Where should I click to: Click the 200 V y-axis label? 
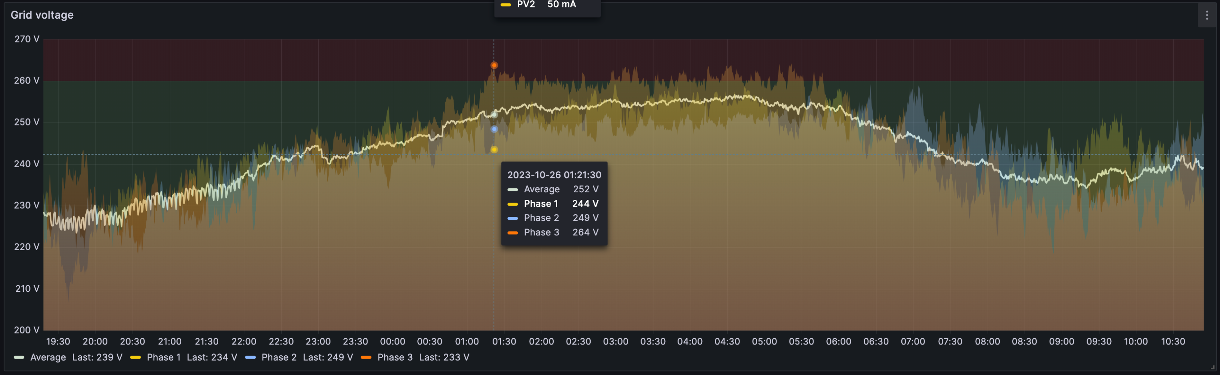click(x=27, y=330)
